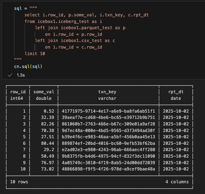Image resolution: width=205 pixels, height=194 pixels.
Task: Click the some_val cell 76.97
Action: (x=48, y=163)
